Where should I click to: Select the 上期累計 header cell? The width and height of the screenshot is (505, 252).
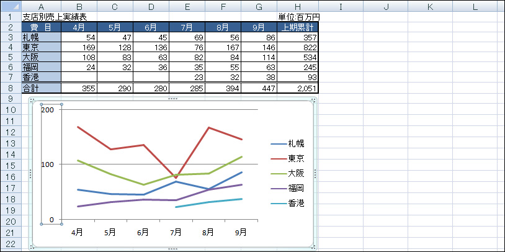298,27
